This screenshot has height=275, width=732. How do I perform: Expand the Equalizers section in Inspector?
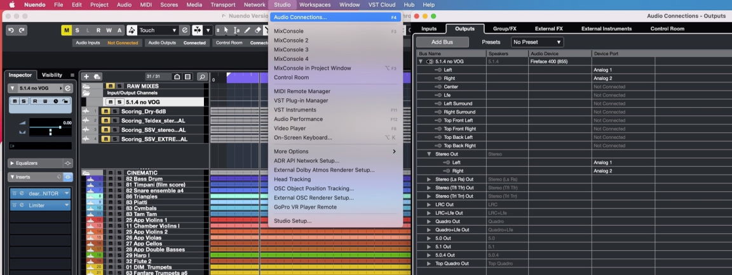pyautogui.click(x=11, y=163)
